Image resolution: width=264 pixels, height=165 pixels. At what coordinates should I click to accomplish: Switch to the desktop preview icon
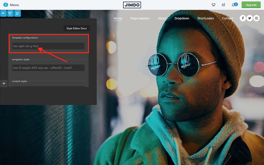click(x=214, y=5)
